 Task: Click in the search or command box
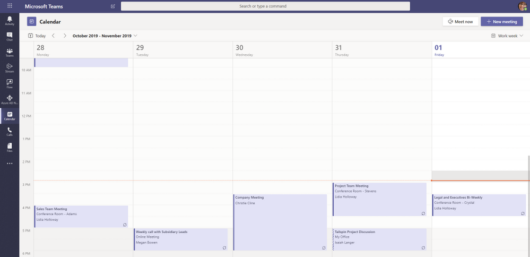pyautogui.click(x=265, y=6)
